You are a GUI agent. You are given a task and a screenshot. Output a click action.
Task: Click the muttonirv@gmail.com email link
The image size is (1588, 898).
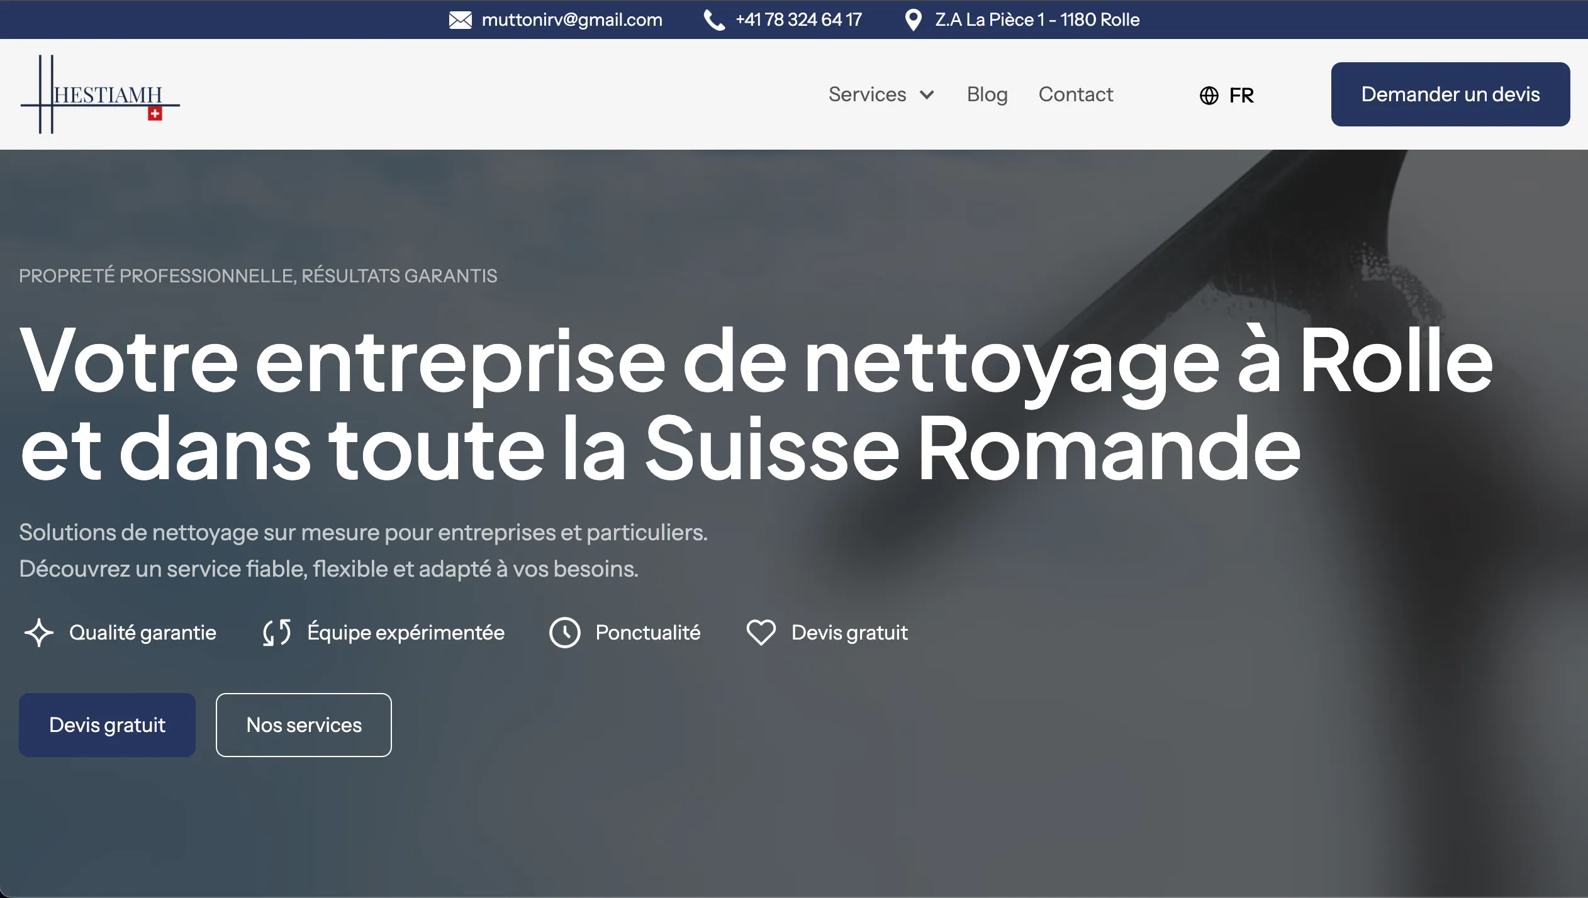coord(571,20)
